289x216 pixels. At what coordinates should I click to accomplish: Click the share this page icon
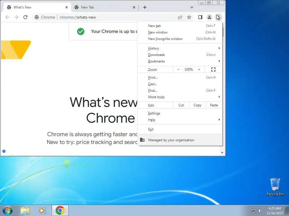[x=180, y=17]
